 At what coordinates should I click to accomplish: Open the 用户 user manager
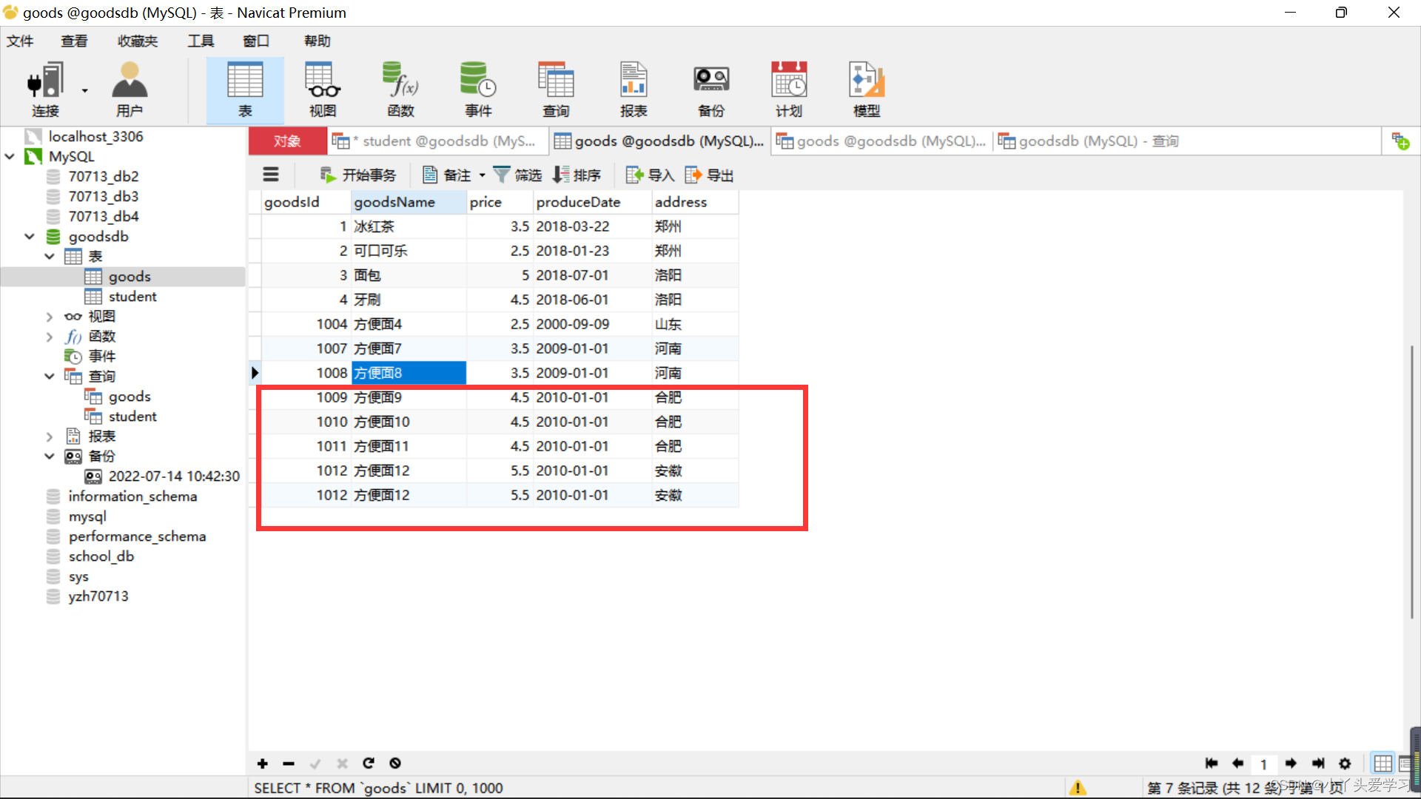tap(130, 89)
